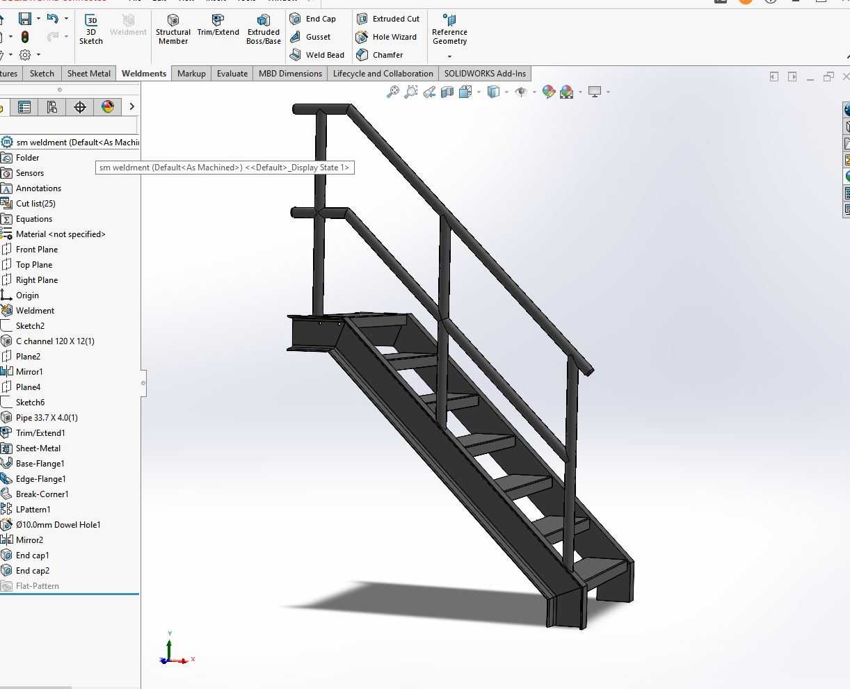This screenshot has width=850, height=689.
Task: Click the feature tree filter field
Action: tap(70, 126)
